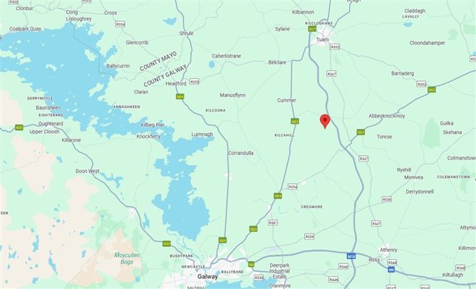Click the N17 road badge near Tuam

coord(312,28)
